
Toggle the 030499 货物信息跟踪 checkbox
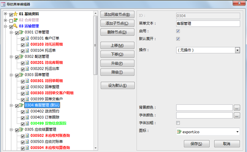pos(23,124)
